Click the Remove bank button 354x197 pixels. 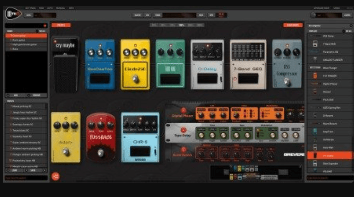click(36, 95)
